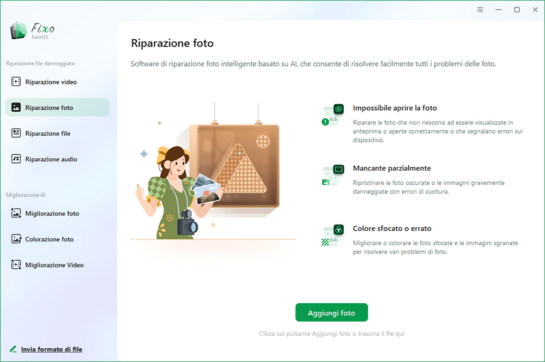Screen dimensions: 545x362
Task: Click the Riparazione foto page heading
Action: [172, 43]
